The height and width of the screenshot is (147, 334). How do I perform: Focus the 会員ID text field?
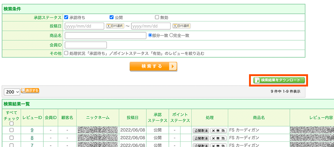pyautogui.click(x=86, y=45)
